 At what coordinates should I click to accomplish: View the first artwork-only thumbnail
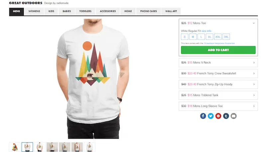pyautogui.click(x=15, y=147)
